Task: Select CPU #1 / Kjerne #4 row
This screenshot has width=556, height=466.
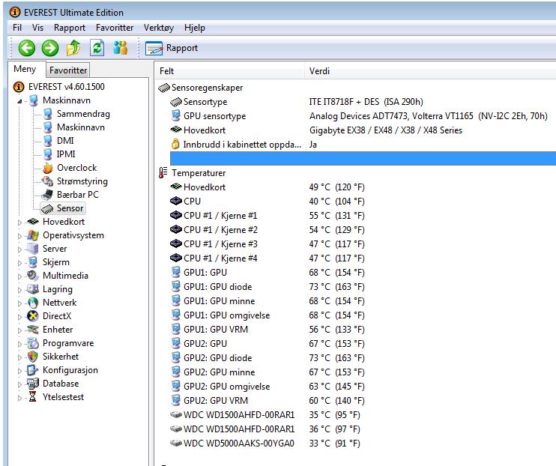Action: tap(363, 258)
